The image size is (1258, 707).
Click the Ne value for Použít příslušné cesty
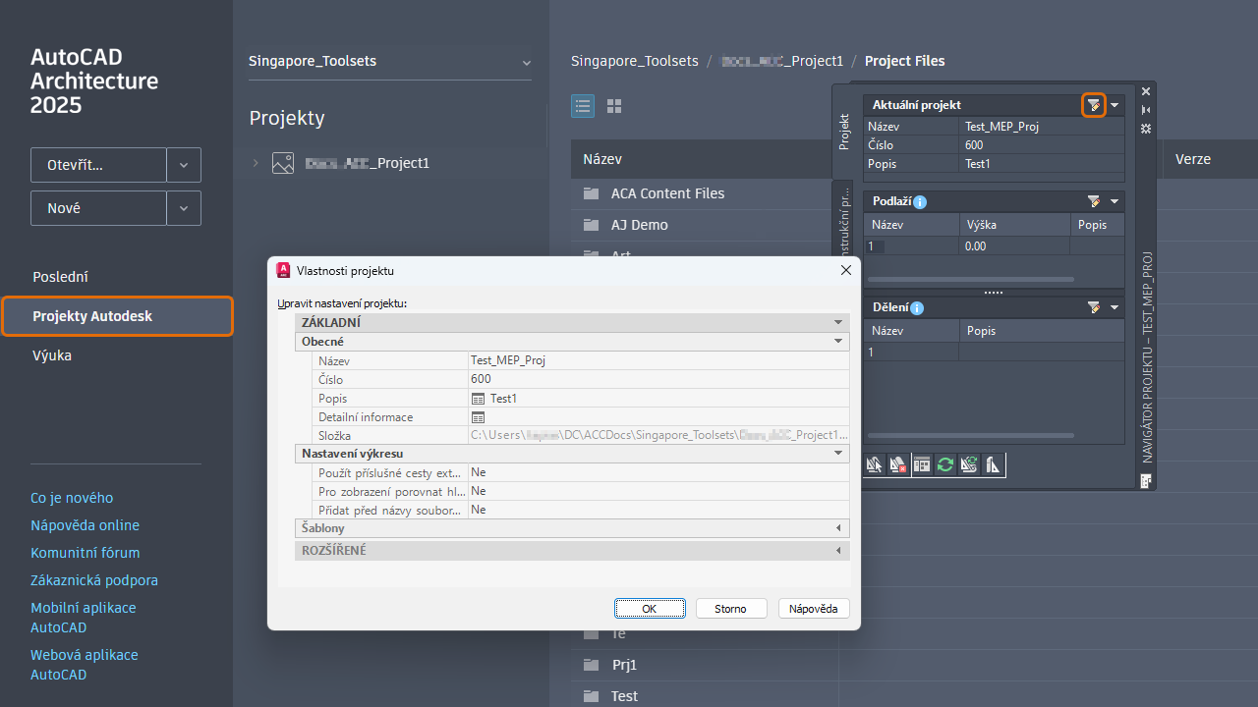658,472
